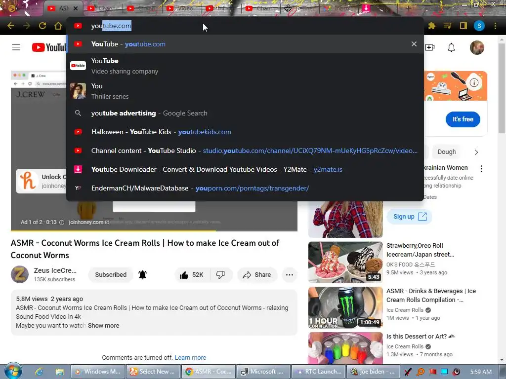Open Strawberry, Oreo Roll video thumbnail
This screenshot has width=506, height=379.
click(345, 263)
